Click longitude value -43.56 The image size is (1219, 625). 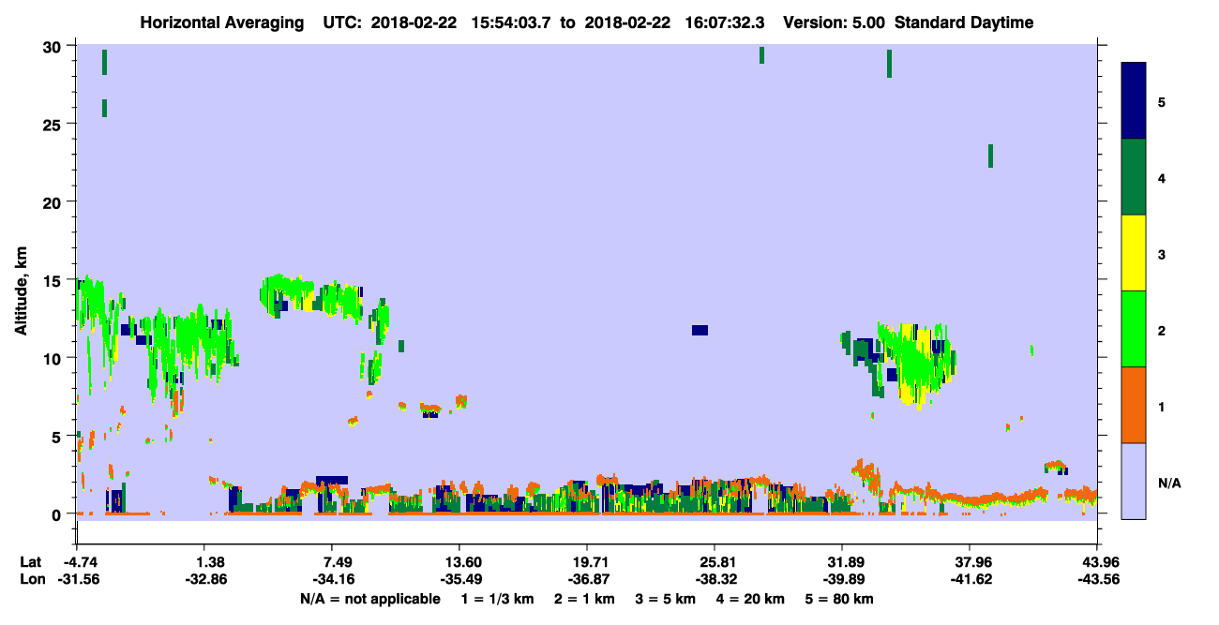click(1097, 579)
